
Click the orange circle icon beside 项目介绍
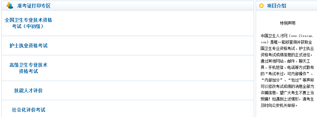[x=261, y=6]
